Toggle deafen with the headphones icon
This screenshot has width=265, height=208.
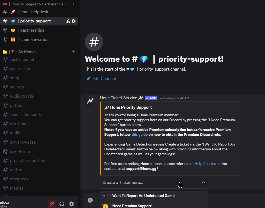coord(62,204)
